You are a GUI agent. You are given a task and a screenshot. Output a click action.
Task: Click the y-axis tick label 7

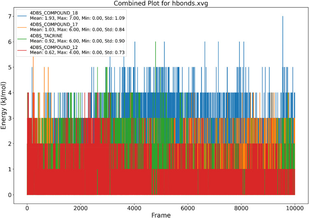(x=9, y=17)
